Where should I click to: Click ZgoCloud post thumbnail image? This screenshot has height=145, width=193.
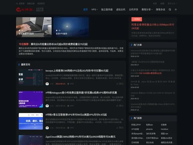coord(31,140)
